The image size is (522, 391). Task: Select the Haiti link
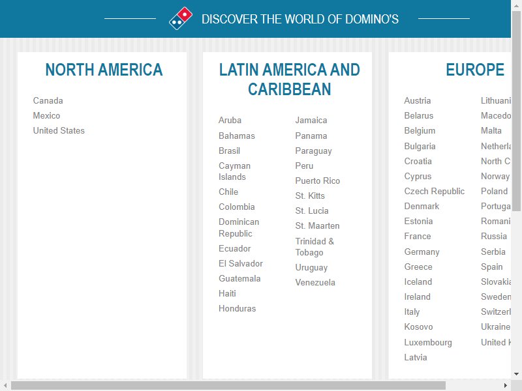[227, 293]
